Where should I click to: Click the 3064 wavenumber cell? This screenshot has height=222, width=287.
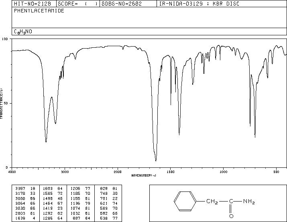(20, 203)
